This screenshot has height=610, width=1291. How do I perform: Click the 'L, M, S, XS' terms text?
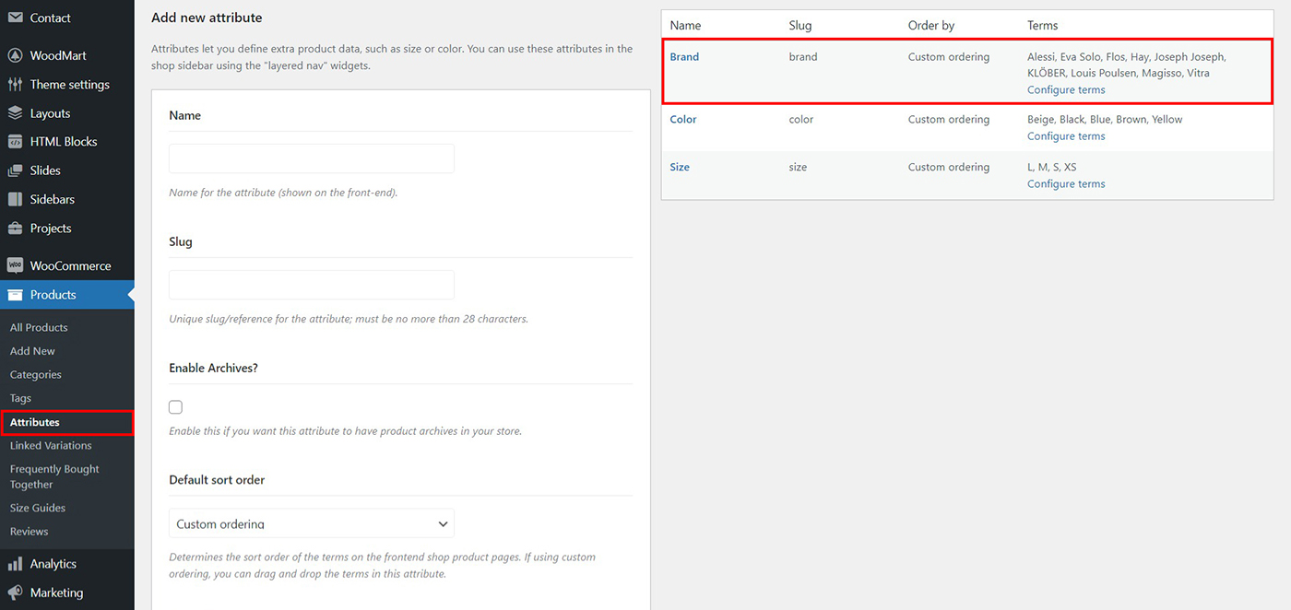tap(1052, 168)
